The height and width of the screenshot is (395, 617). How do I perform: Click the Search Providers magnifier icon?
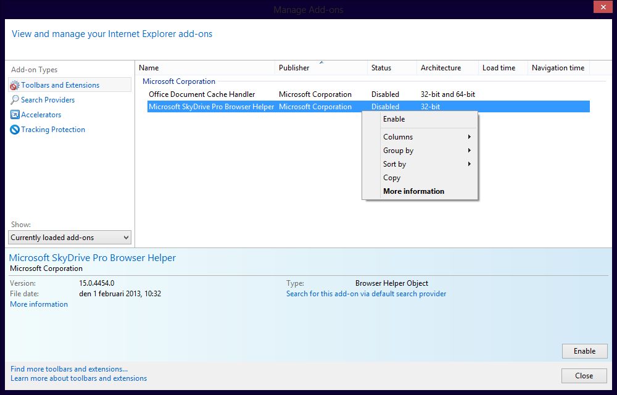[x=15, y=100]
